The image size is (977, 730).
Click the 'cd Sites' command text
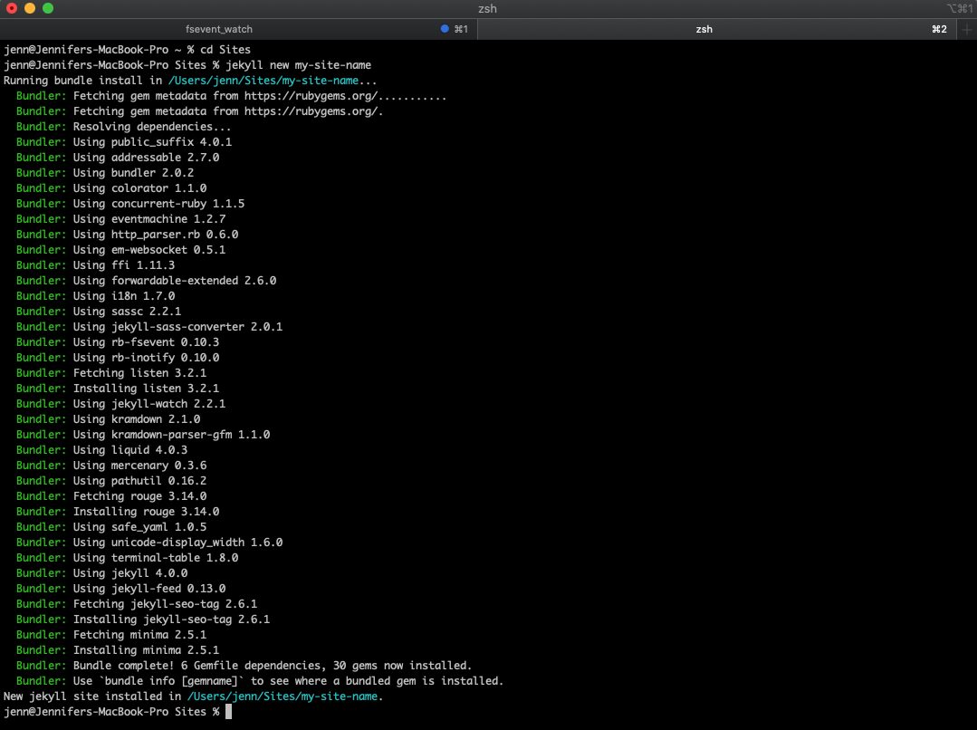coord(225,50)
